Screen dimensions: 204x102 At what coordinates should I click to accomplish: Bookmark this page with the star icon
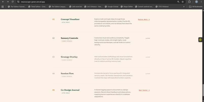point(183,2)
